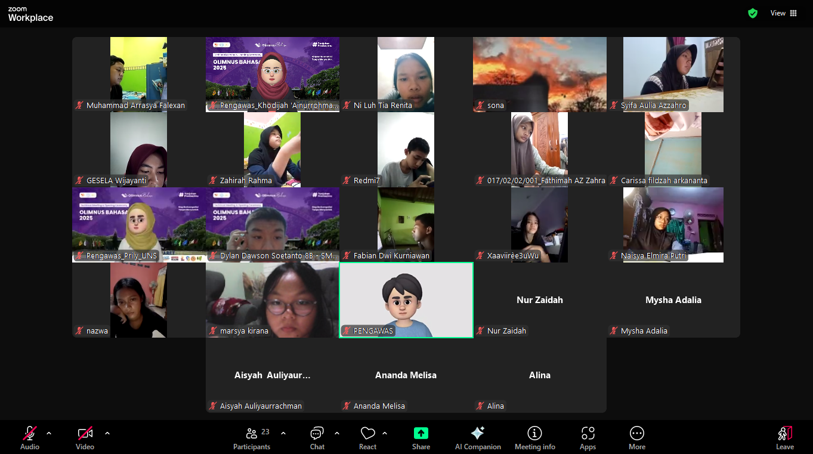This screenshot has width=813, height=454.
Task: Open the Apps panel
Action: 588,438
